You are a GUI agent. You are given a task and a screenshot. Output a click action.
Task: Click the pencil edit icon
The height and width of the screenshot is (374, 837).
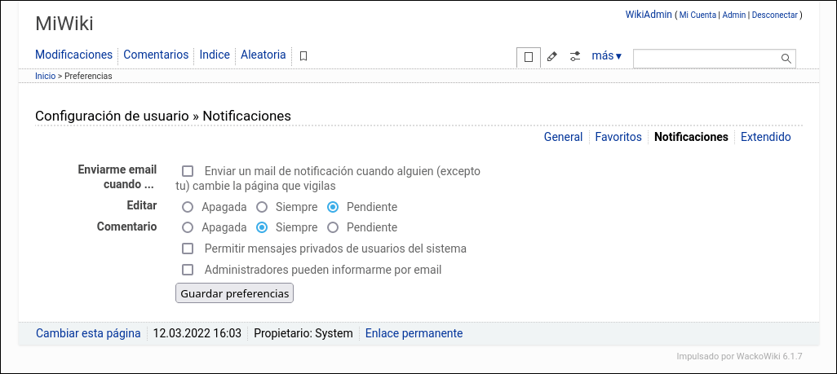click(552, 57)
